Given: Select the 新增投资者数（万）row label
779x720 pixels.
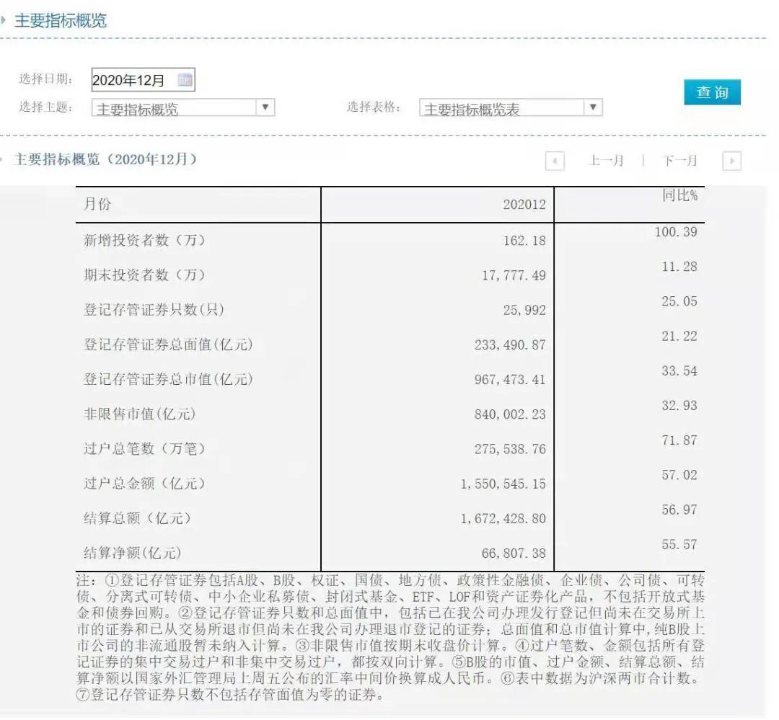Looking at the screenshot, I should click(x=144, y=240).
